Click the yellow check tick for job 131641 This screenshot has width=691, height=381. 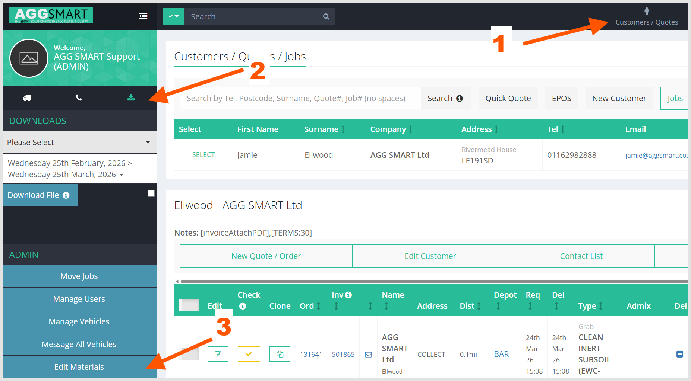pyautogui.click(x=249, y=354)
